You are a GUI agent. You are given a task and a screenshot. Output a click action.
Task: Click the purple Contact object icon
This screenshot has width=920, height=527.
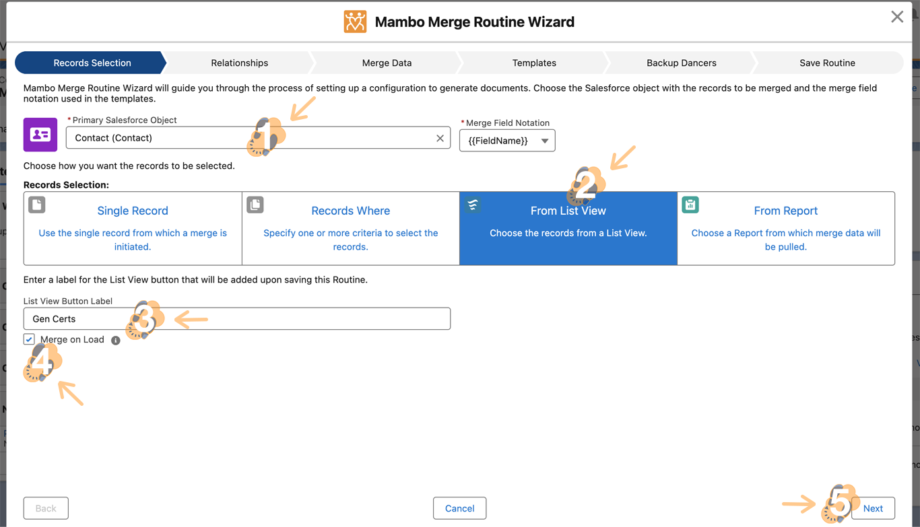pos(40,135)
